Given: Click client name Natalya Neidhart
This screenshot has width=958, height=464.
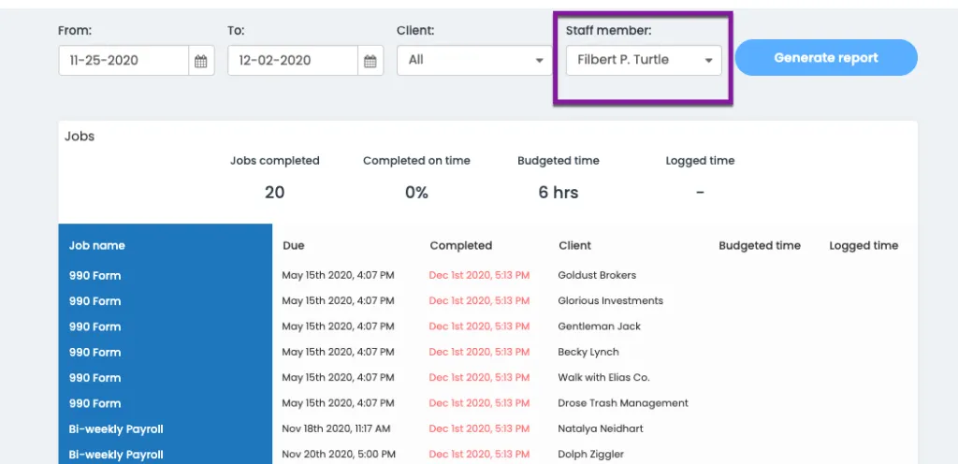Looking at the screenshot, I should coord(601,429).
